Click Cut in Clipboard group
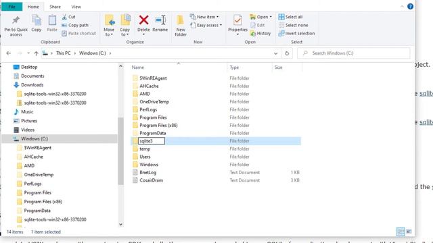Image resolution: width=433 pixels, height=243 pixels. (68, 17)
